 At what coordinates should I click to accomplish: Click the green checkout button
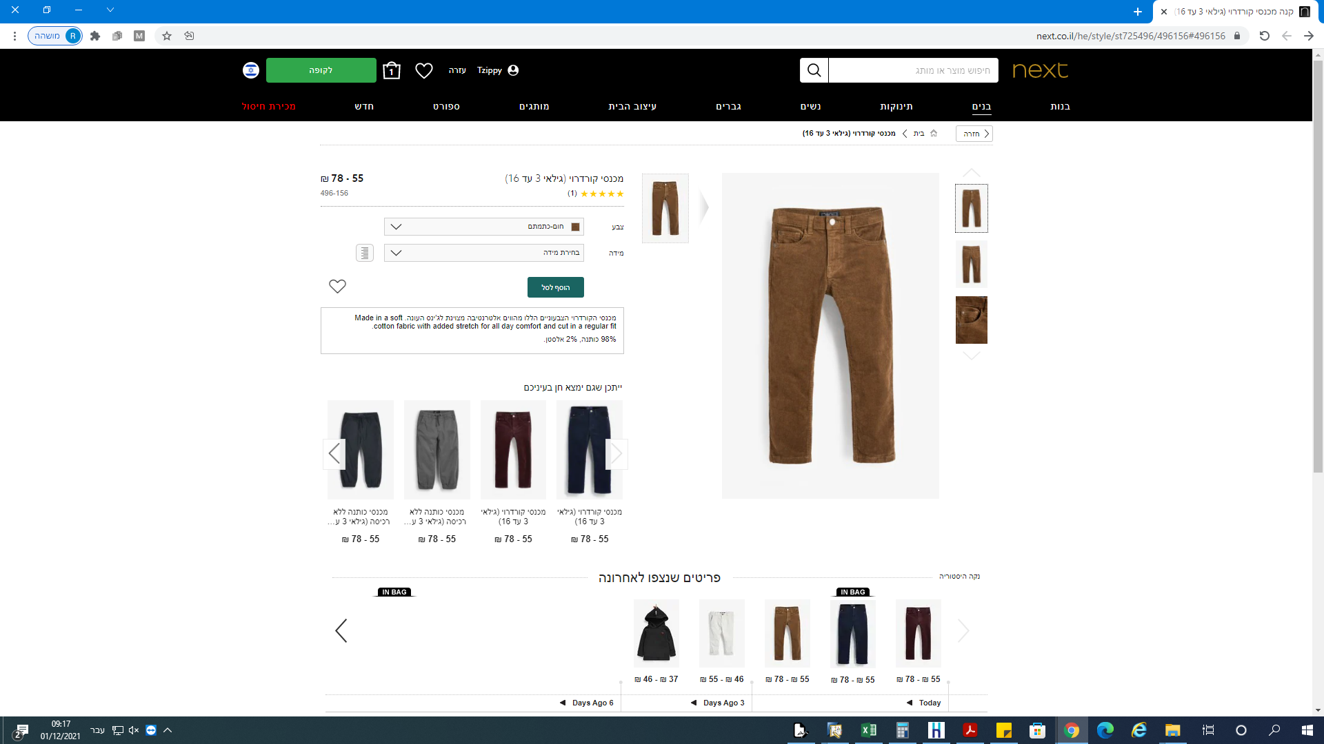321,70
